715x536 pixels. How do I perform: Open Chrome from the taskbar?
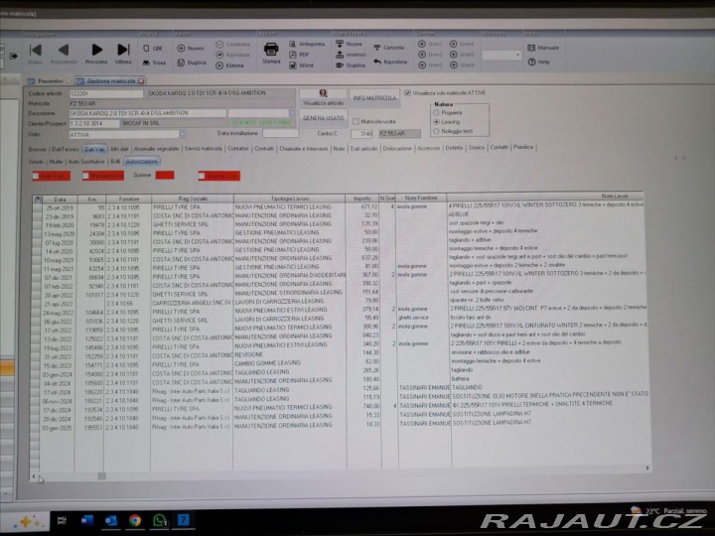click(x=135, y=520)
